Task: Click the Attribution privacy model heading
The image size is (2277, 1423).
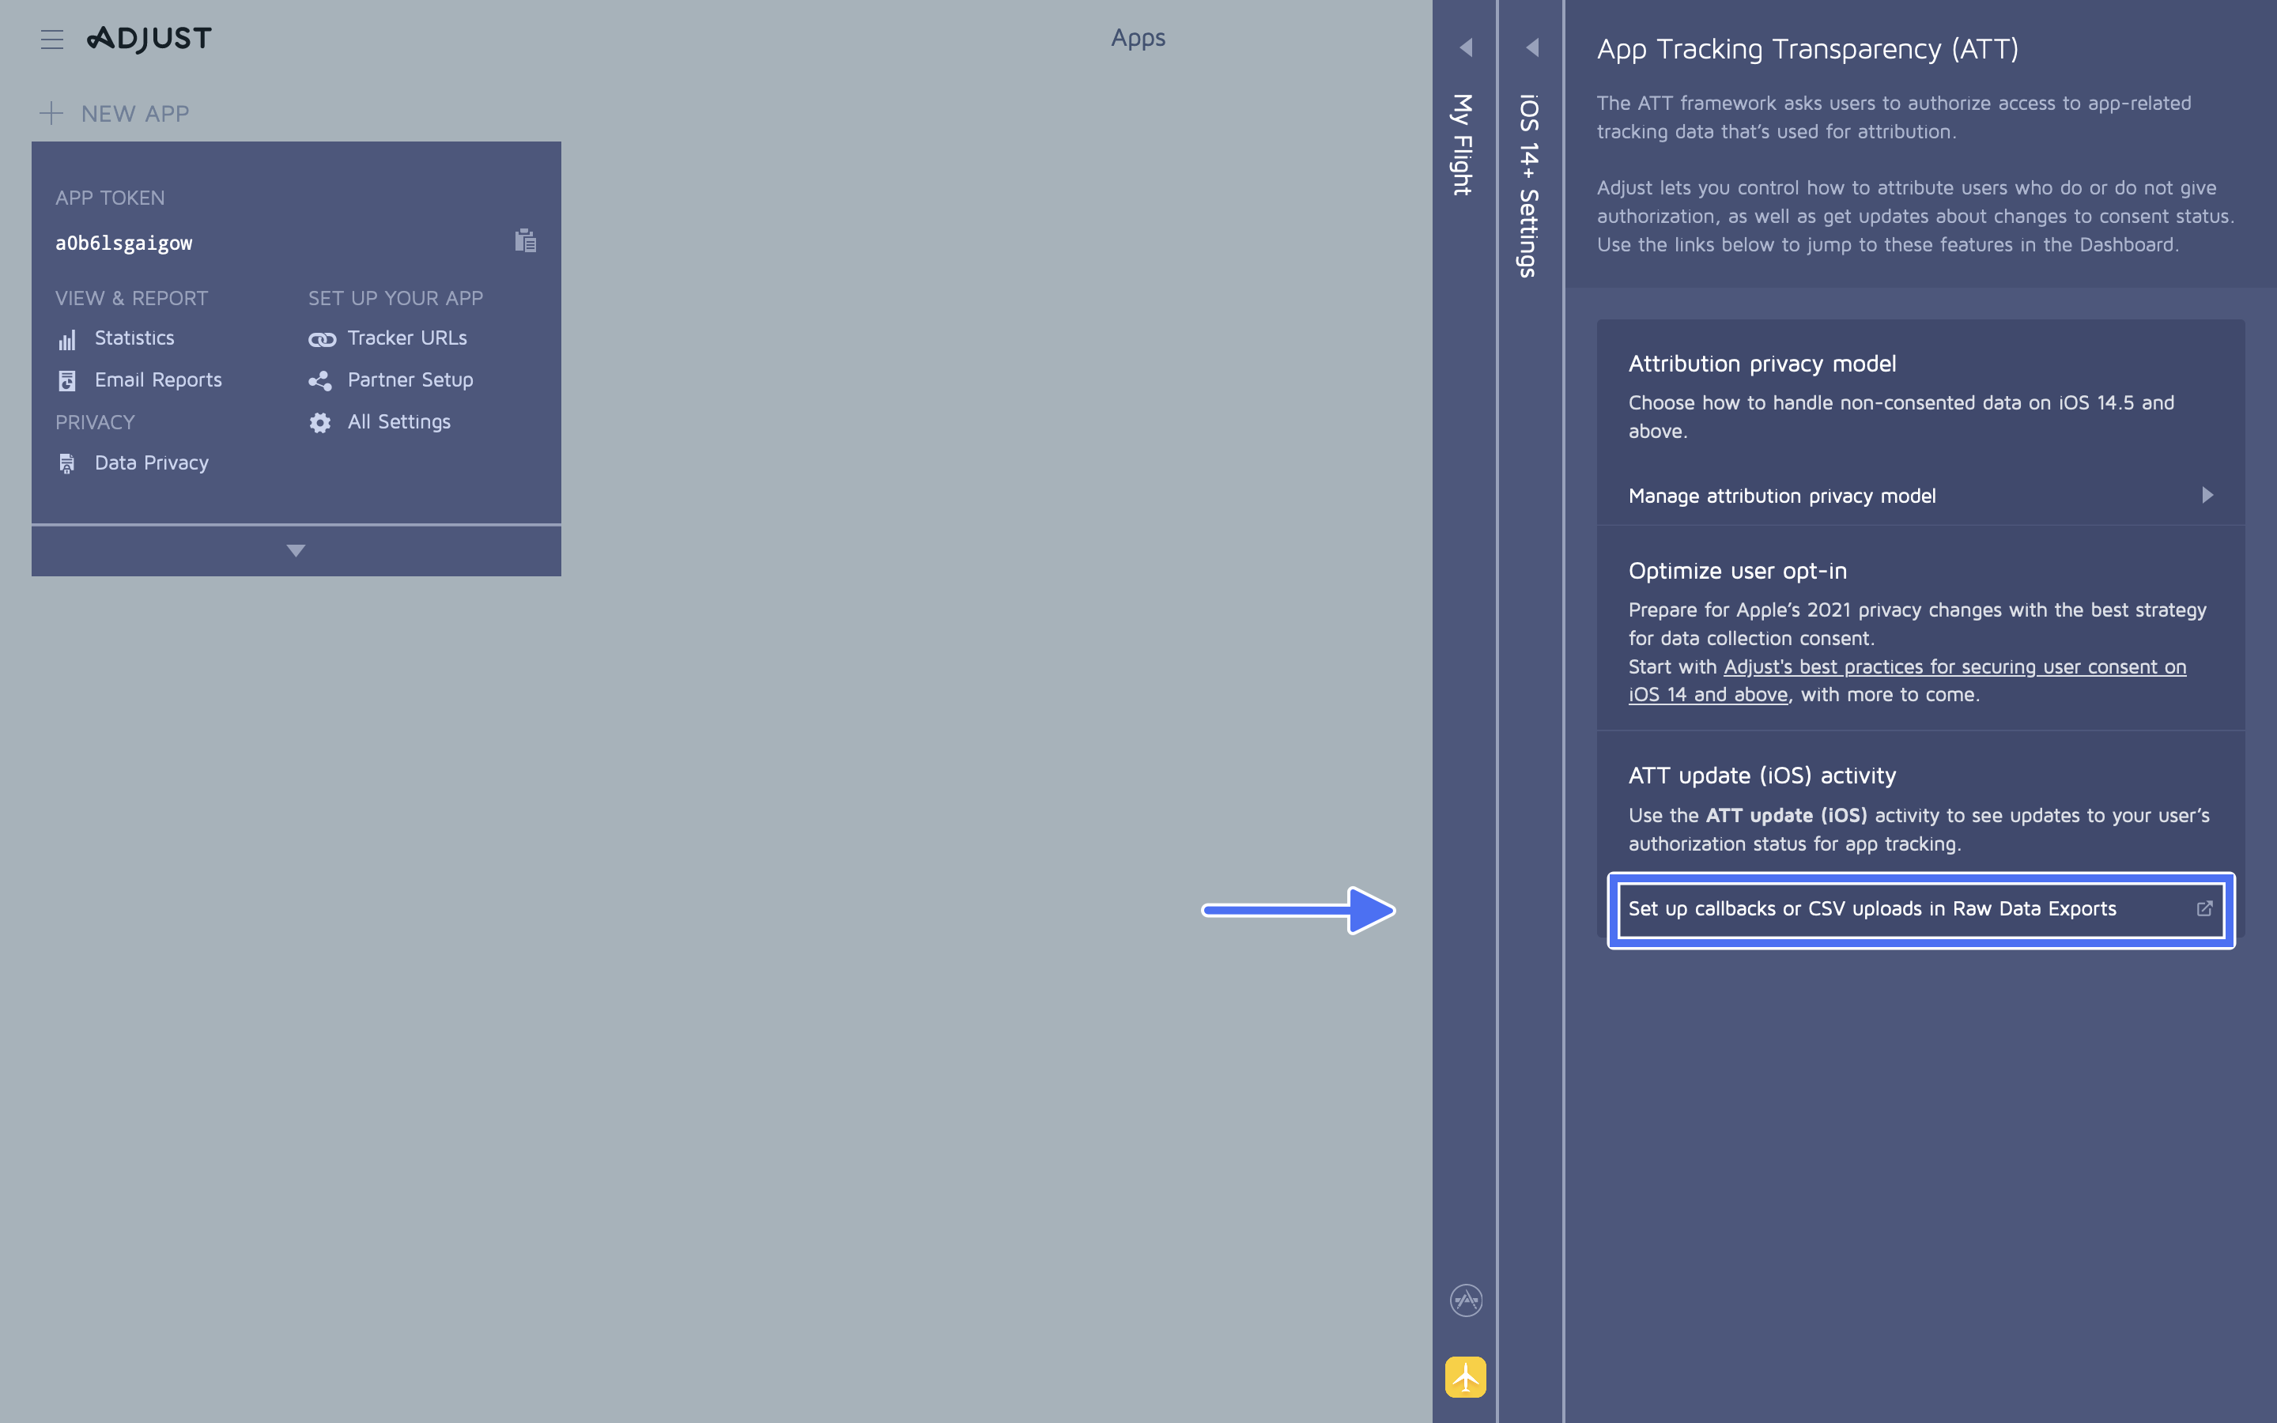Action: point(1762,364)
